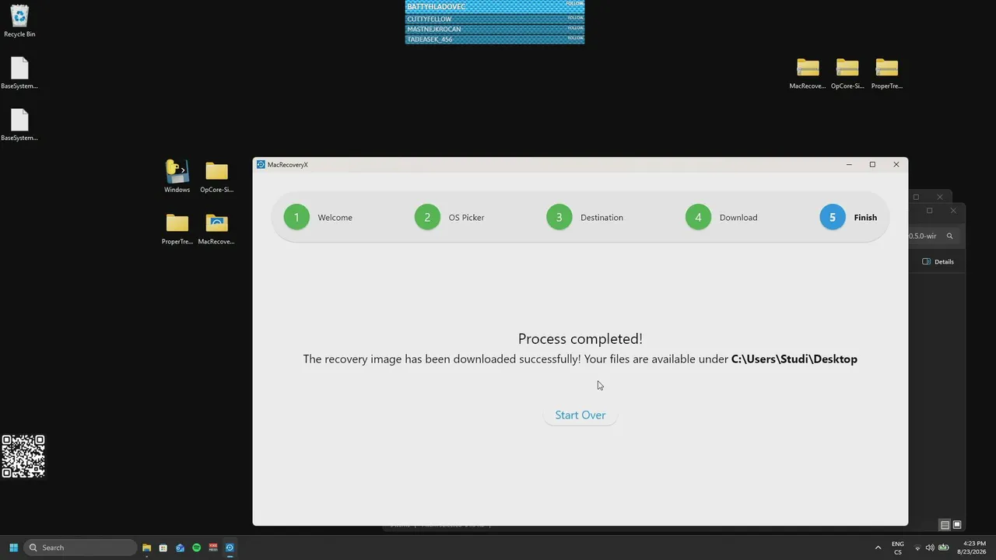Viewport: 996px width, 560px height.
Task: Click the volume icon in the system tray
Action: coord(930,548)
